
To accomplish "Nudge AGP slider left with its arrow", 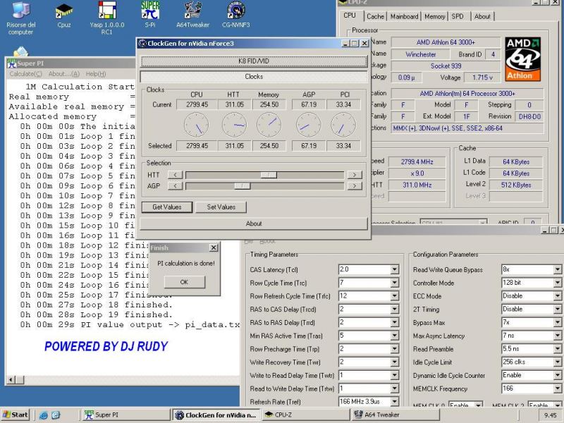I will pos(175,186).
